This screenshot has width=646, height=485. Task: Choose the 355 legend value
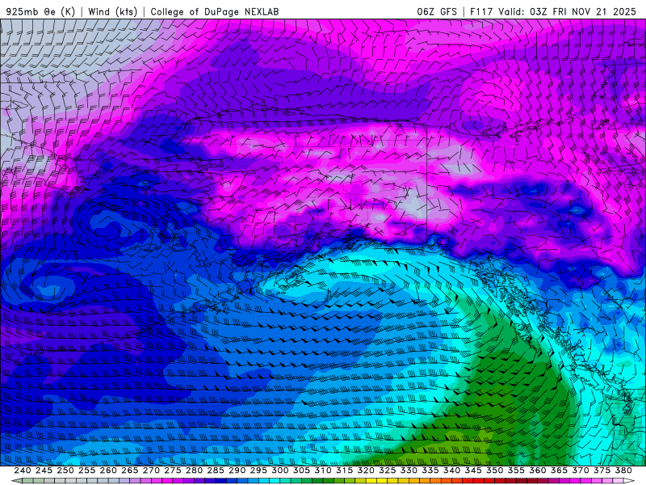(x=516, y=470)
